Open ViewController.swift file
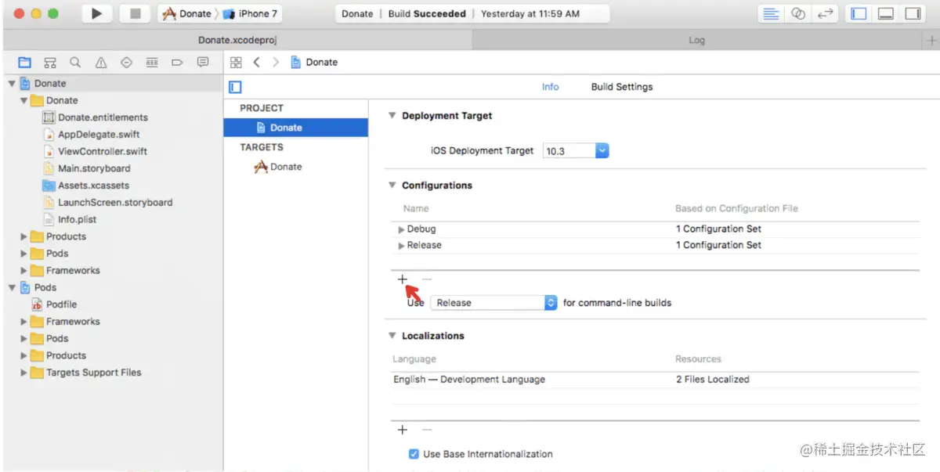Screen dimensions: 940x472 click(103, 152)
